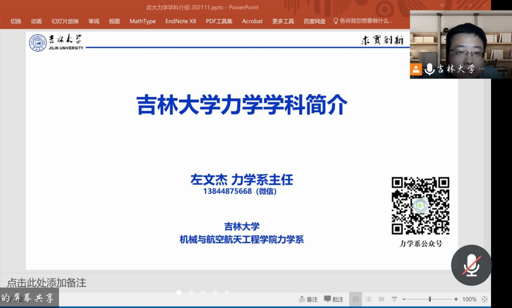The width and height of the screenshot is (512, 308).
Task: Unmute the large muted microphone button
Action: point(471,265)
